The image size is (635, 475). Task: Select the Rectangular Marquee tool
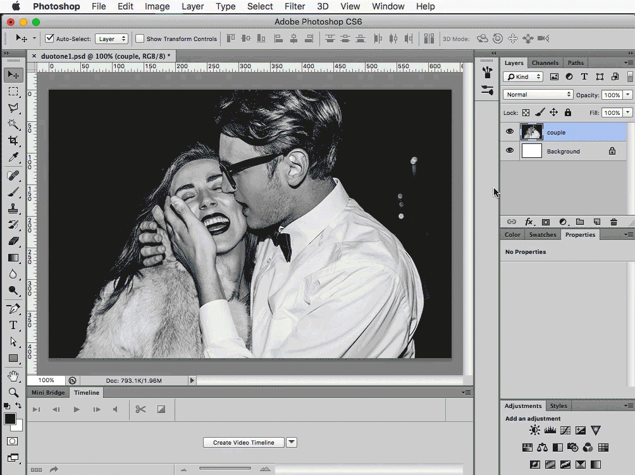13,92
